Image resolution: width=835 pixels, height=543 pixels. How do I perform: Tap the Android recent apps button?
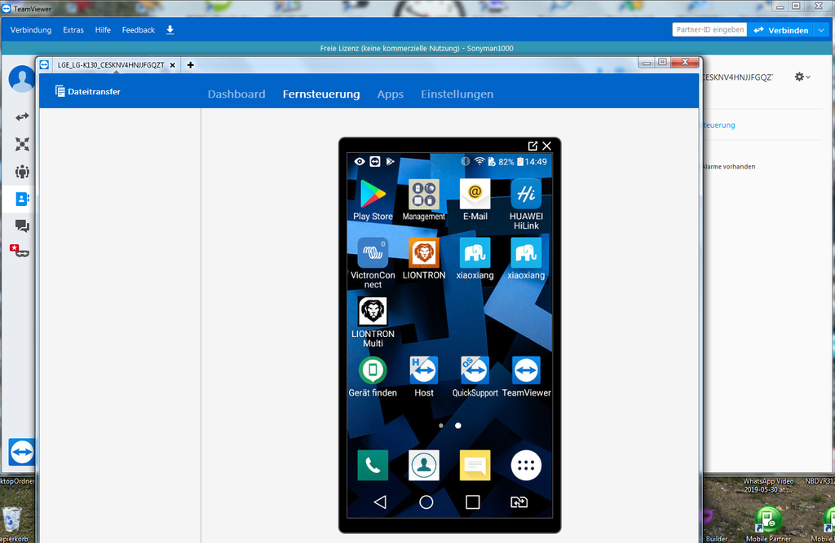tap(472, 502)
